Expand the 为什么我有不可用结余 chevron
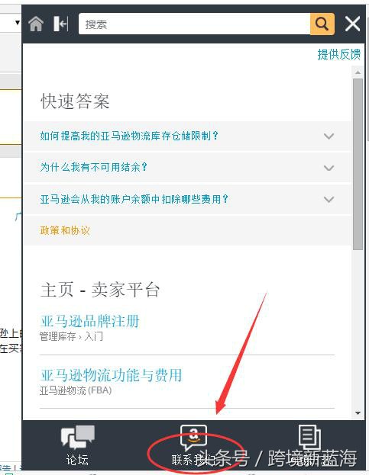The image size is (369, 475). (329, 168)
